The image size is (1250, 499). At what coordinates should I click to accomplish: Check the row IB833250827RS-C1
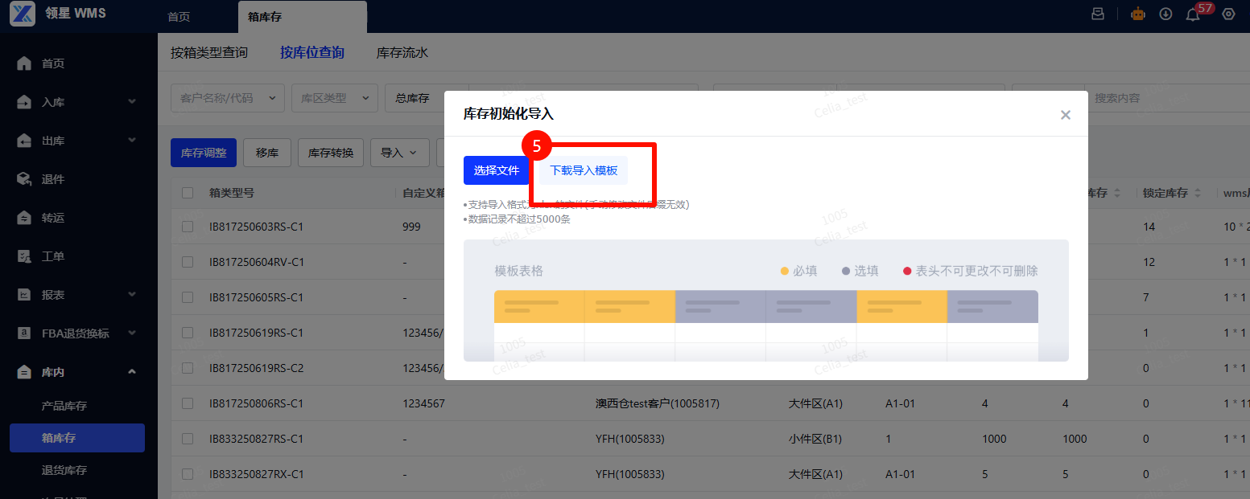click(x=188, y=439)
